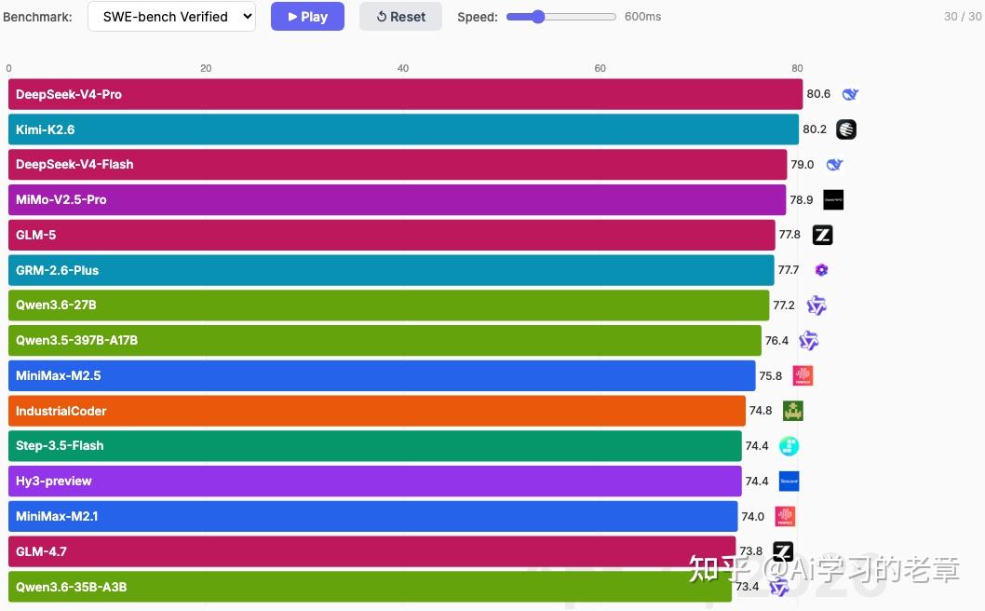985x611 pixels.
Task: Click the Qwen3.5-397B-A17B logo icon
Action: pos(808,341)
